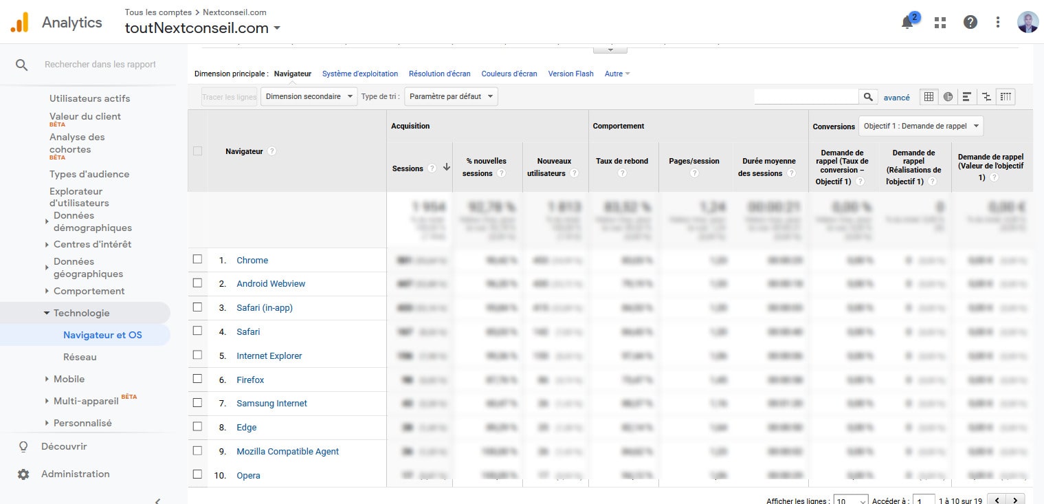Switch to comparison view

[x=986, y=97]
